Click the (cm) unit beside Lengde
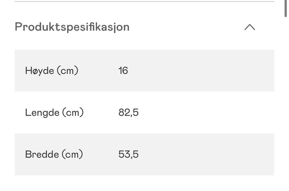 [x=73, y=112]
